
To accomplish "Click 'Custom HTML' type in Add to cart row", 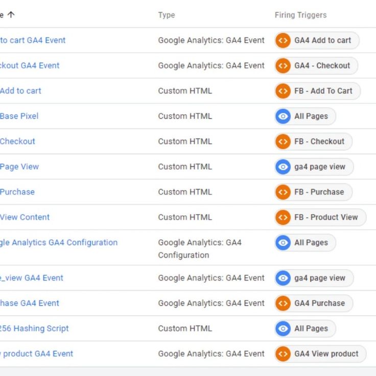I will coord(185,91).
